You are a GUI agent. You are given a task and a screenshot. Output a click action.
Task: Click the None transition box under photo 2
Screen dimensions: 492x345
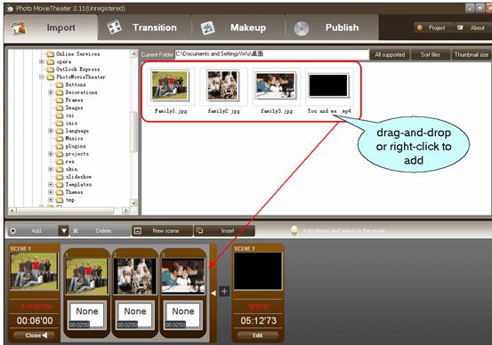[x=135, y=315]
